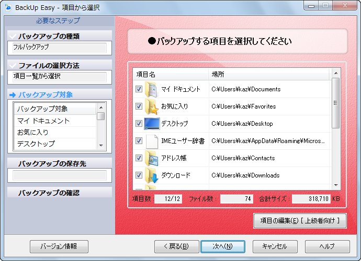The height and width of the screenshot is (261, 361).
Task: Click the 戻る(B) button
Action: click(x=177, y=246)
